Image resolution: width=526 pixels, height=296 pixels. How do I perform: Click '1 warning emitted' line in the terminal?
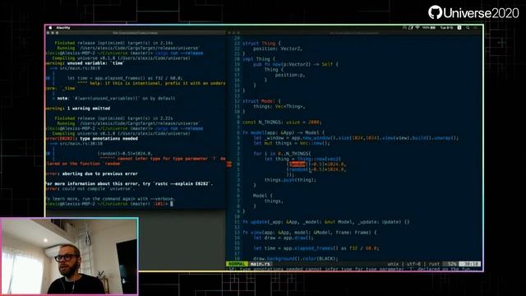point(89,109)
